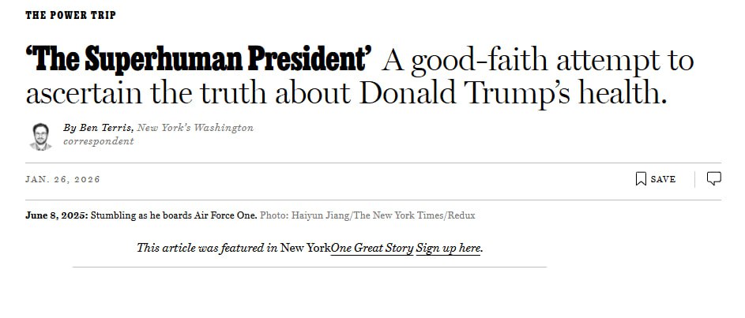
Task: Click 'New York' in the featured note
Action: click(305, 248)
